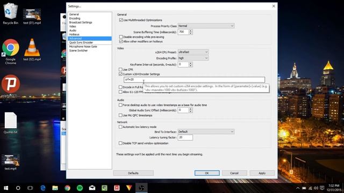344x193 pixels.
Task: Adjust Global Audio Sync Offset spinner
Action: click(x=190, y=110)
